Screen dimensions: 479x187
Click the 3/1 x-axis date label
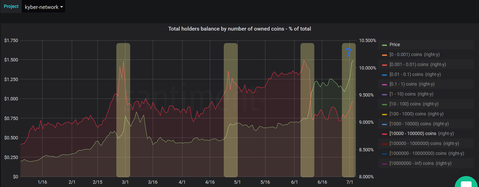125,182
